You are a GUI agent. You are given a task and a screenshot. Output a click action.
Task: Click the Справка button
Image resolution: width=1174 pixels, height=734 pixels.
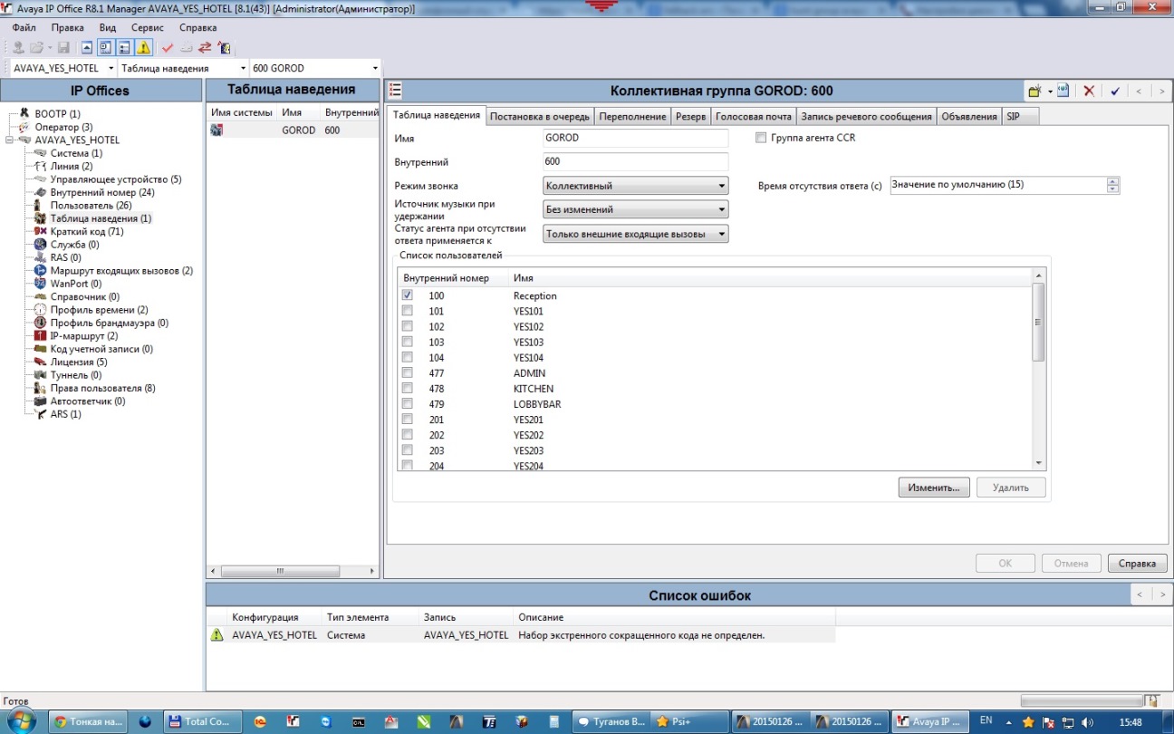(x=1137, y=563)
